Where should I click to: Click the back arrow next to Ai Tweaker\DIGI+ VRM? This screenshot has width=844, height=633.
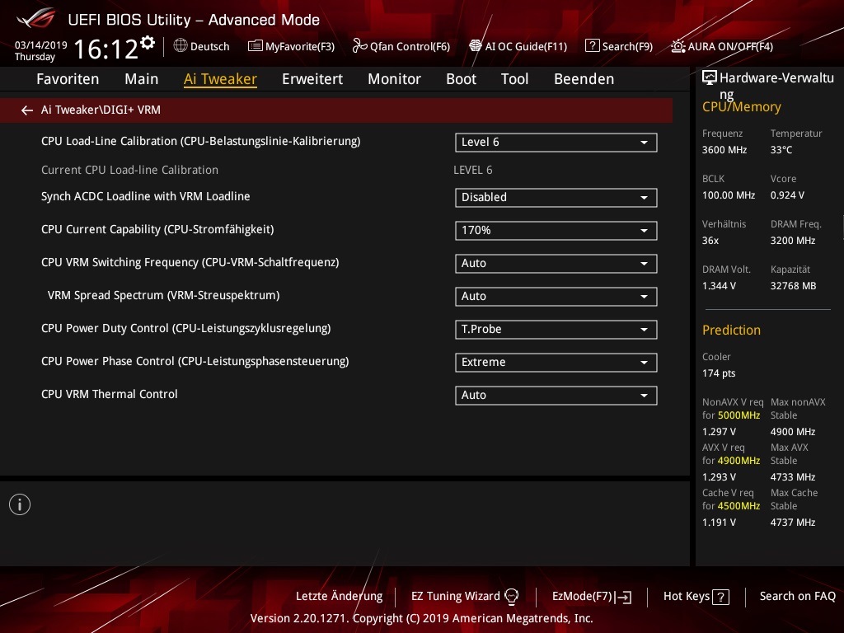click(x=27, y=110)
